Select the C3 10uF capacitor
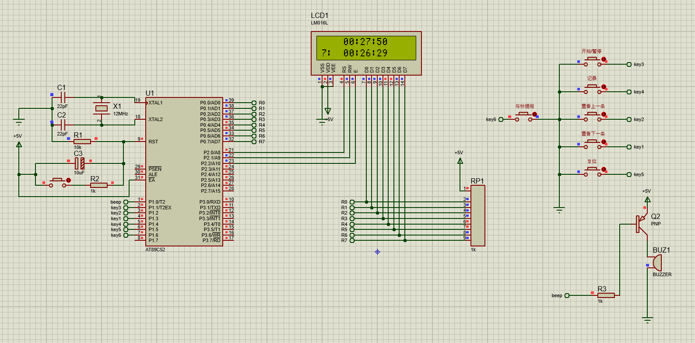 pyautogui.click(x=79, y=163)
